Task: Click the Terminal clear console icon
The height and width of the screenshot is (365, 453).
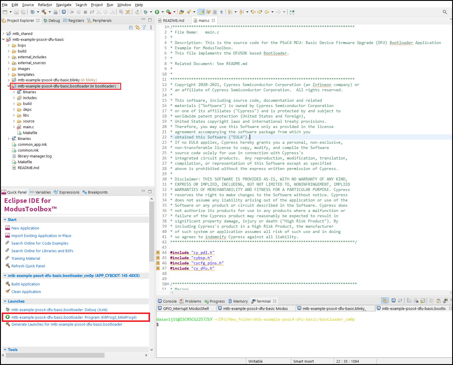Action: [x=416, y=301]
